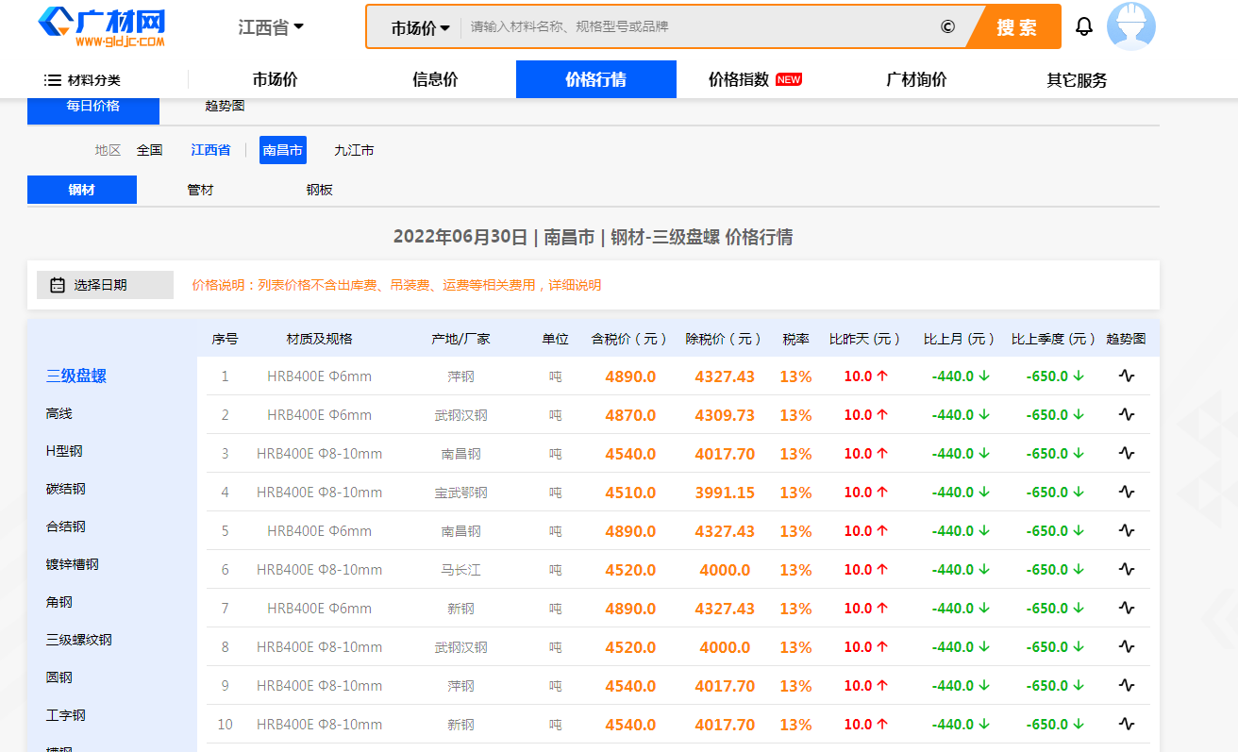1238x752 pixels.
Task: Select 角钢 in the sidebar
Action: pos(59,602)
